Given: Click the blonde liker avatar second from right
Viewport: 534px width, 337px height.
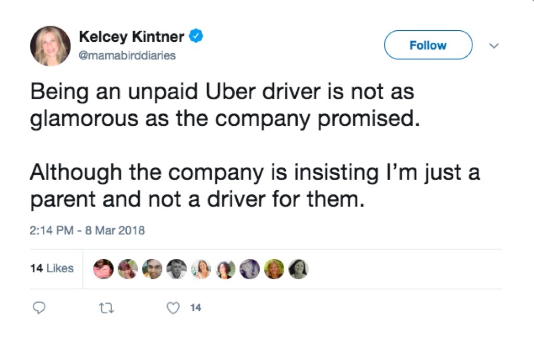Looking at the screenshot, I should [x=274, y=268].
